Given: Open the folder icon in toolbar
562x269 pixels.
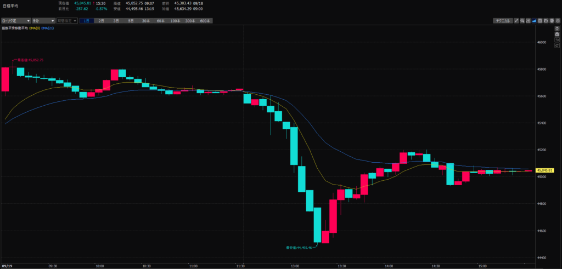Looking at the screenshot, I should (x=547, y=21).
